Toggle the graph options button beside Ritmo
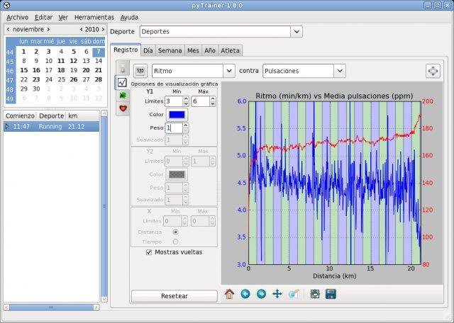Viewport: 454px width, 323px height. tap(140, 71)
